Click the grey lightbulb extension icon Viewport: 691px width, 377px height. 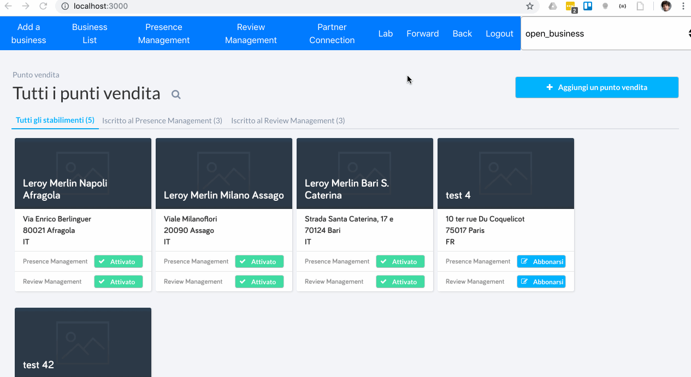point(605,7)
